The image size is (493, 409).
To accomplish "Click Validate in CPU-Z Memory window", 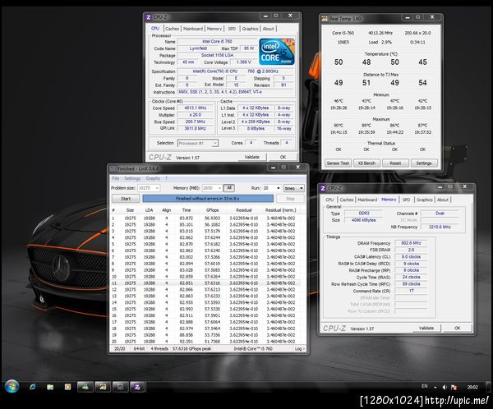I will point(426,328).
